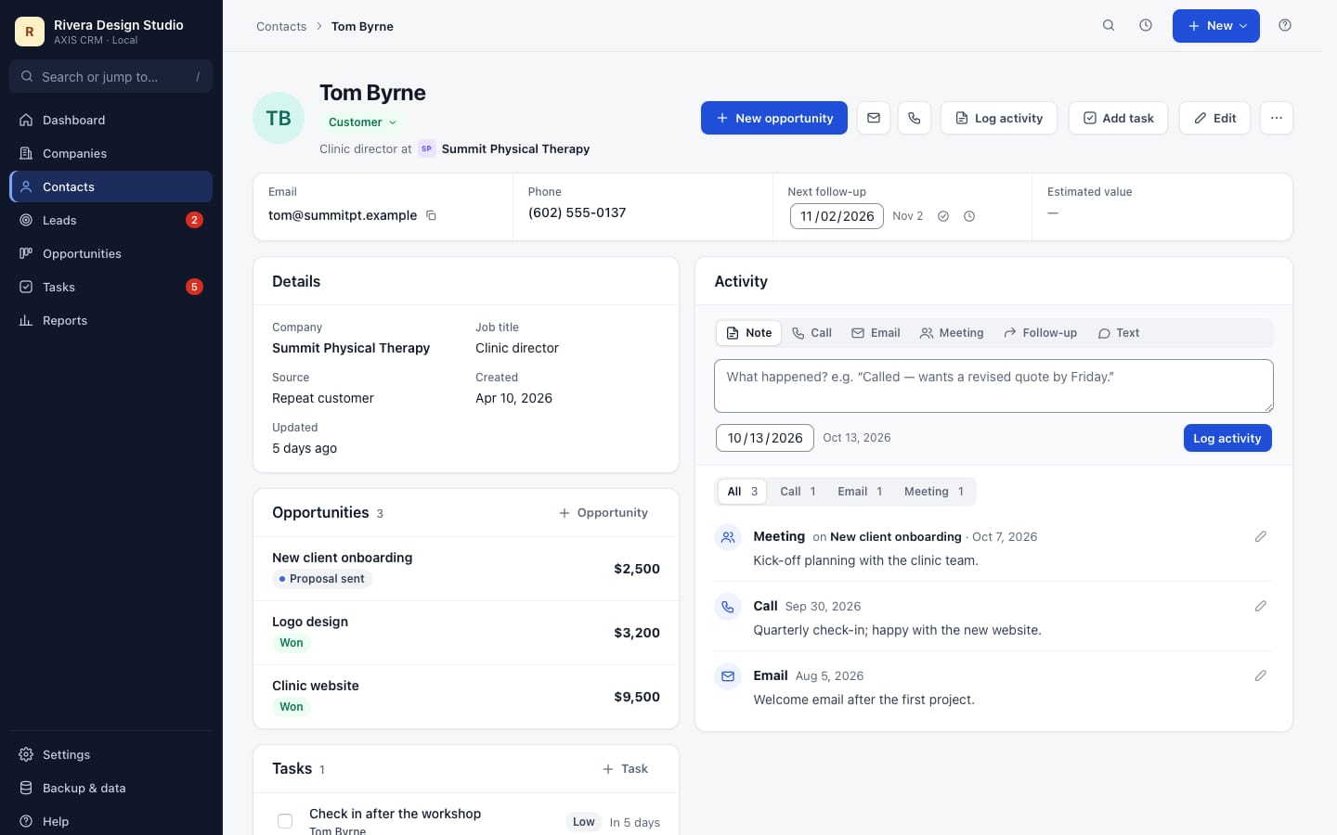Click the Proposal sent status badge
Image resolution: width=1337 pixels, height=835 pixels.
click(x=321, y=579)
